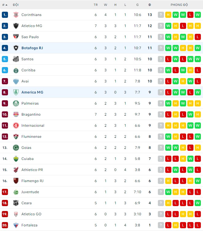Click the Corinthians club crest icon
This screenshot has width=203, height=231.
tap(16, 15)
